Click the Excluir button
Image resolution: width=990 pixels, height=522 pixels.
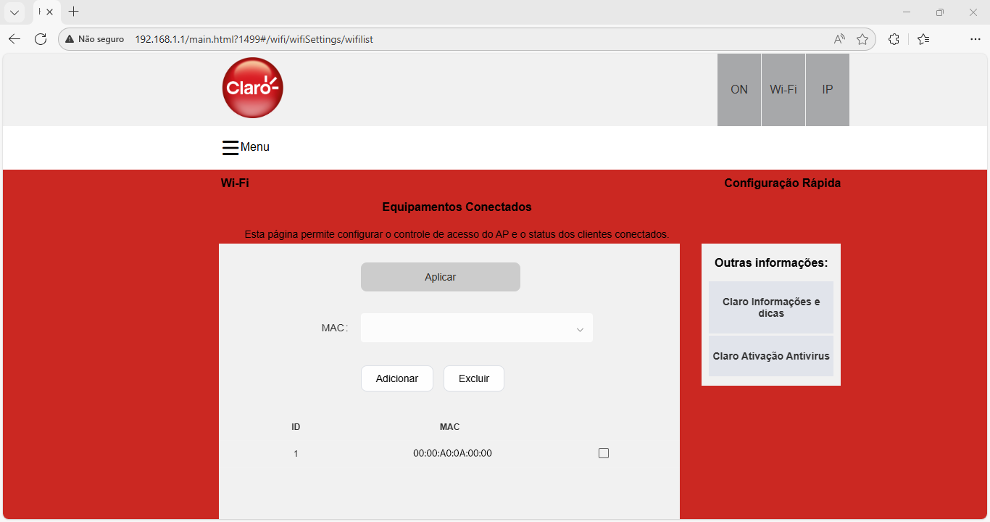click(x=473, y=378)
